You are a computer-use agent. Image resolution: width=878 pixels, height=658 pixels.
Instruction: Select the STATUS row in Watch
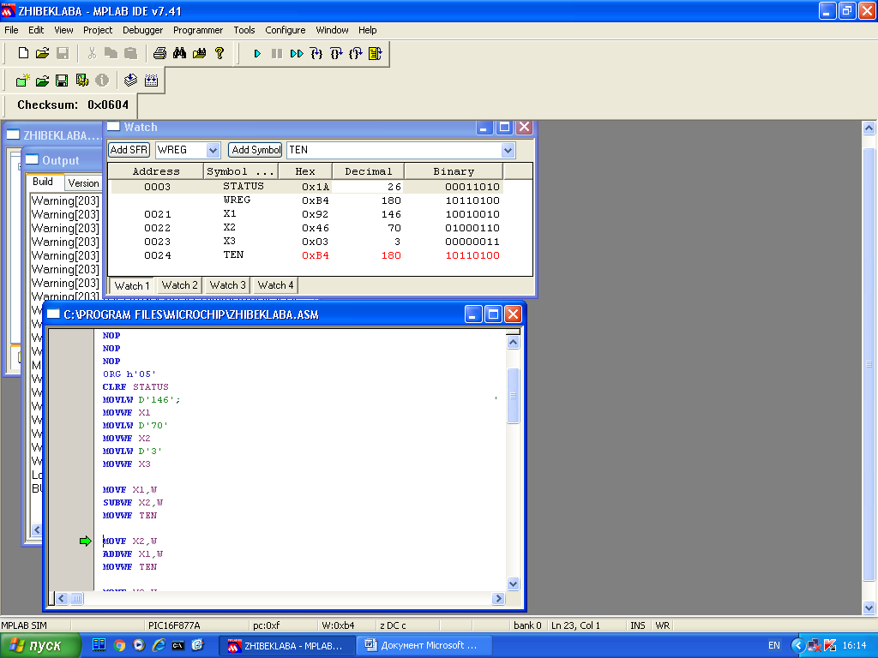pos(306,186)
